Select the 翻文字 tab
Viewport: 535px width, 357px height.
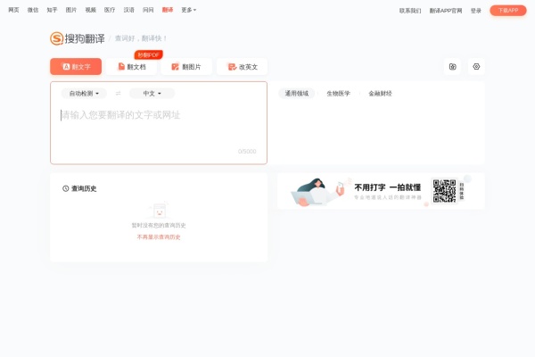point(76,67)
